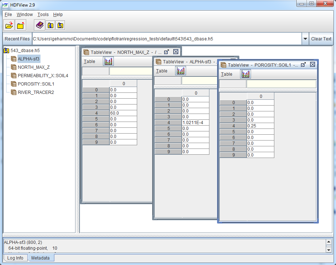This screenshot has width=336, height=265.
Task: Open the File menu
Action: 8,15
